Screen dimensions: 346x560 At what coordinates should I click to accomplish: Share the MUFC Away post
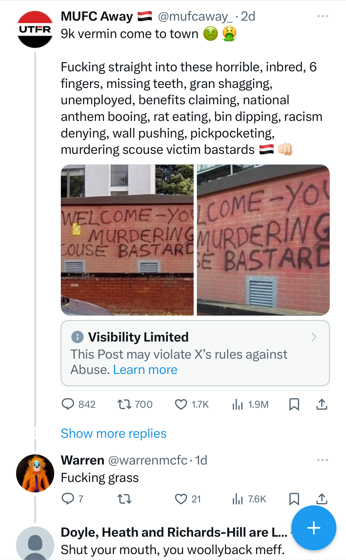pyautogui.click(x=322, y=404)
